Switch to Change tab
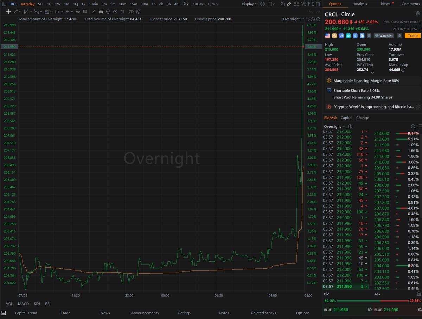The image size is (422, 319). pos(363,118)
